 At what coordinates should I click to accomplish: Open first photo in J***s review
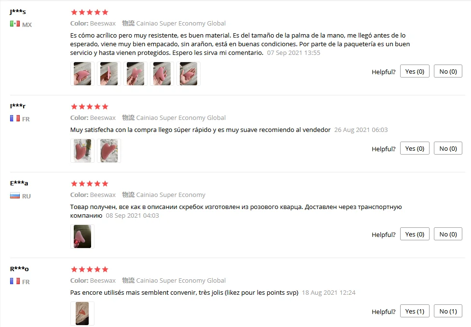point(82,74)
